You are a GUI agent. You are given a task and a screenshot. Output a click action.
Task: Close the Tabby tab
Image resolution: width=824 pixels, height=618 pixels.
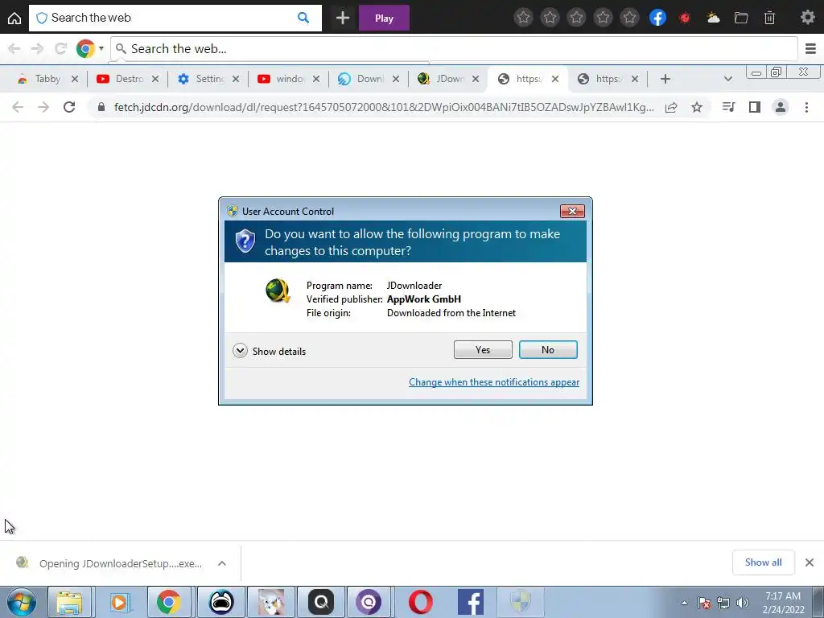pos(75,79)
